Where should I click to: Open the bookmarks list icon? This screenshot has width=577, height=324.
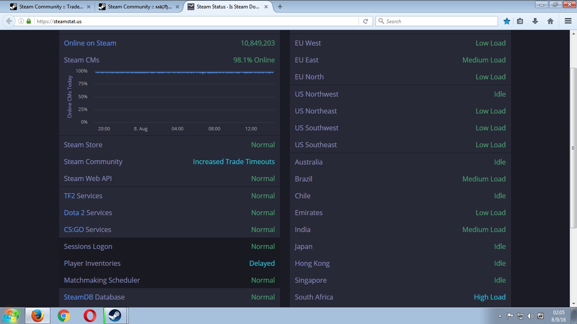pos(520,21)
